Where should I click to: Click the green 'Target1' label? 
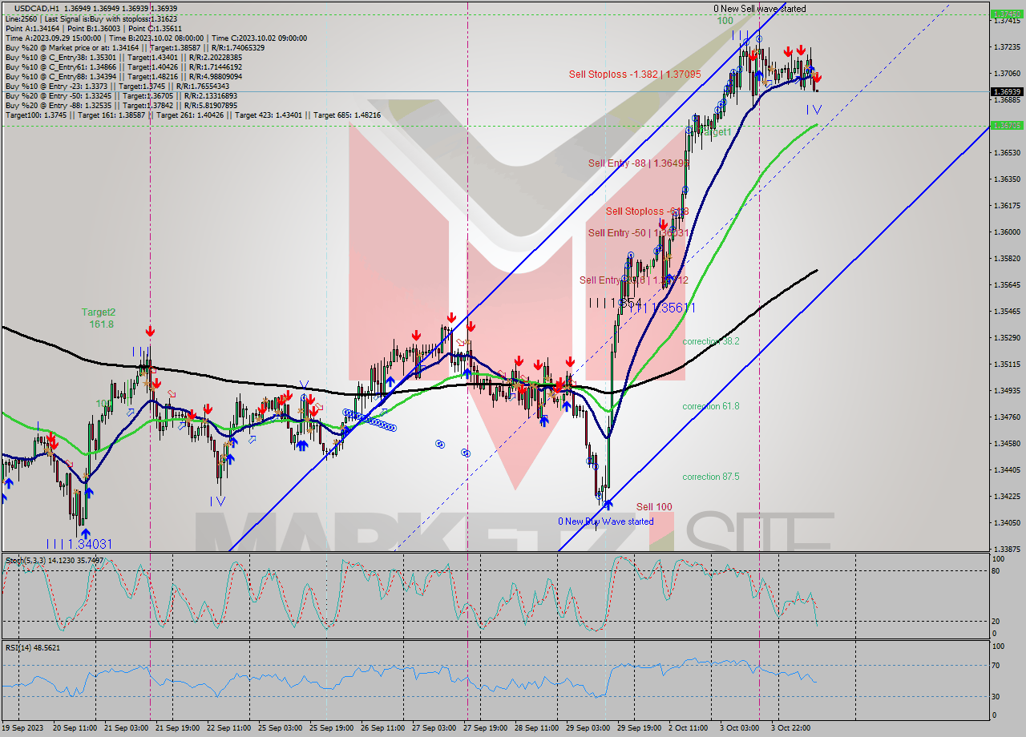[x=716, y=131]
